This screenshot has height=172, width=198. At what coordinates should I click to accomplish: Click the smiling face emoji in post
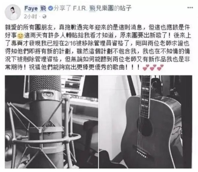coord(20,36)
